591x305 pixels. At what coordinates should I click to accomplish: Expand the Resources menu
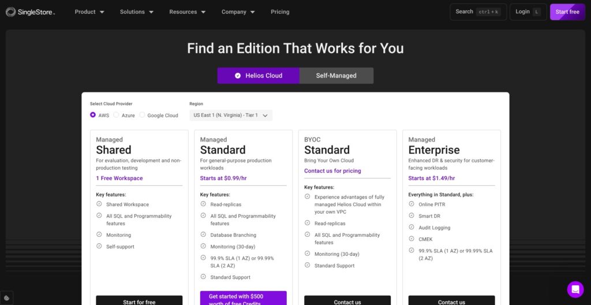[x=188, y=12]
